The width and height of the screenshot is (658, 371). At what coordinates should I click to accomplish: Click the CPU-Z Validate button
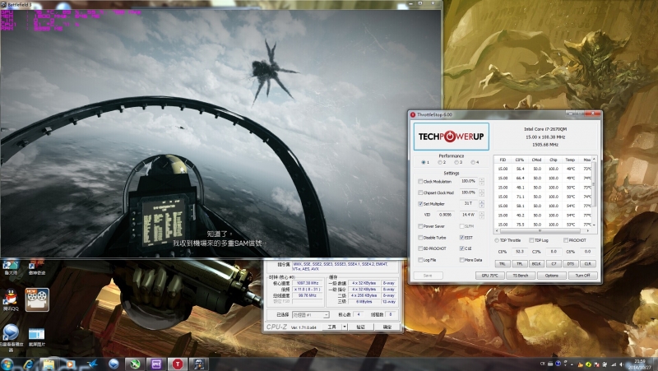pos(360,327)
